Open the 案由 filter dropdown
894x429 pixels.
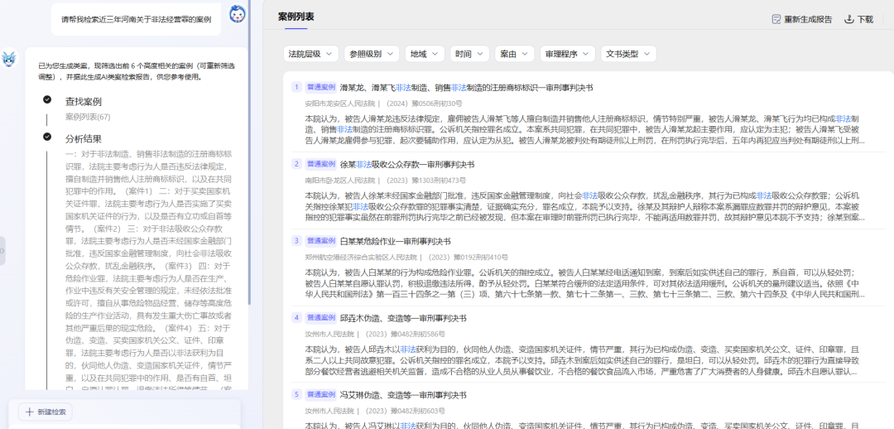pos(514,54)
